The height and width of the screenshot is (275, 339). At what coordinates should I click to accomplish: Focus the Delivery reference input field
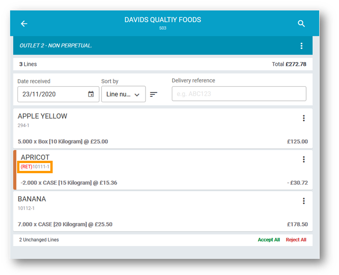[x=239, y=94]
